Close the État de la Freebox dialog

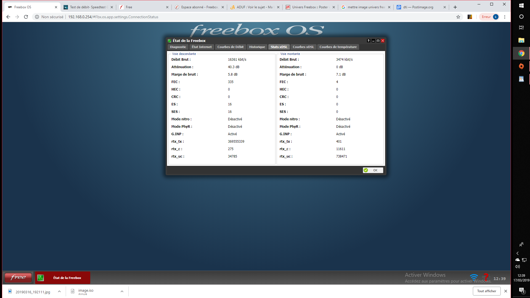click(383, 41)
